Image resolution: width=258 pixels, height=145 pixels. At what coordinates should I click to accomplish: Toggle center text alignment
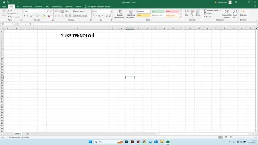pos(59,16)
